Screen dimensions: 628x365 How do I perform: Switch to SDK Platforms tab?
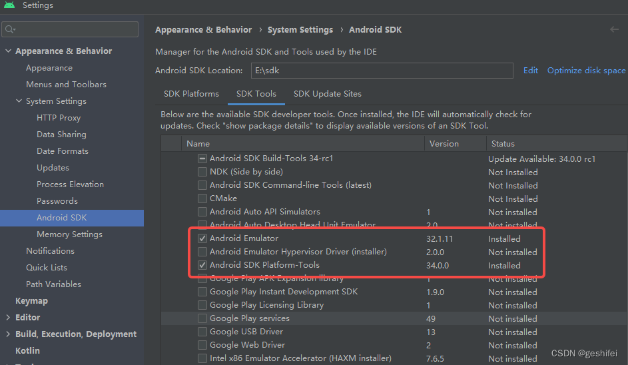click(191, 94)
